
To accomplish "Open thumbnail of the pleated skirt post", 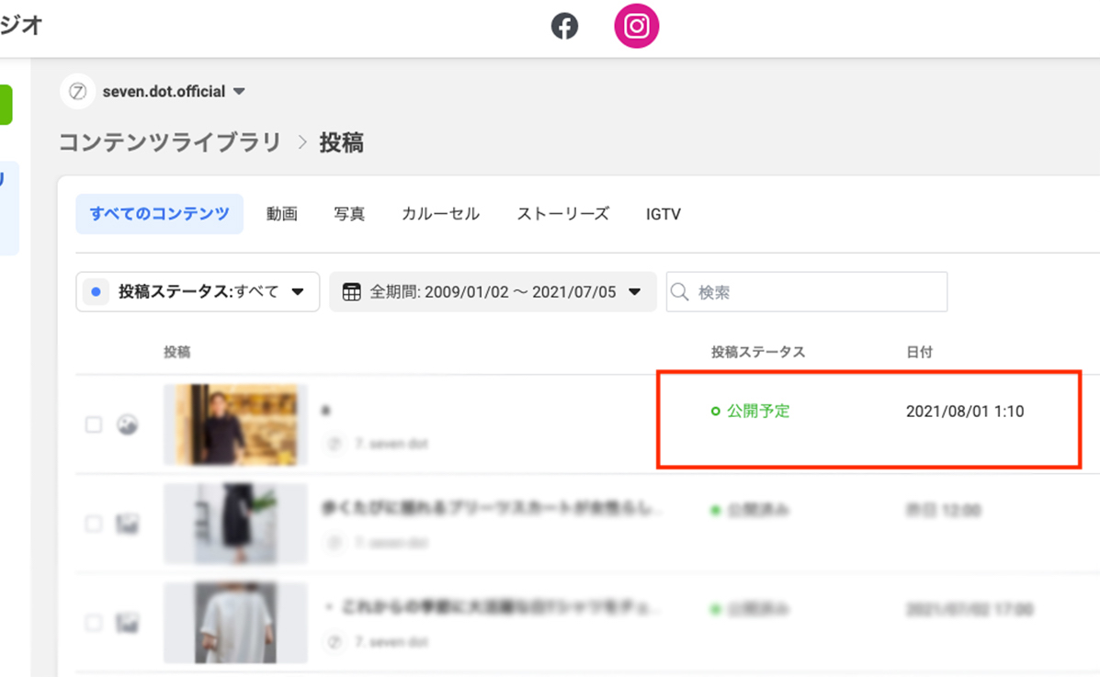I will pyautogui.click(x=235, y=524).
